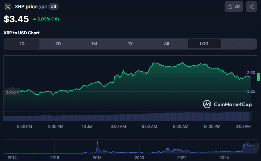Click the 2018 price spike in the overview timeline
Screen dimensions: 261x161
click(97, 147)
